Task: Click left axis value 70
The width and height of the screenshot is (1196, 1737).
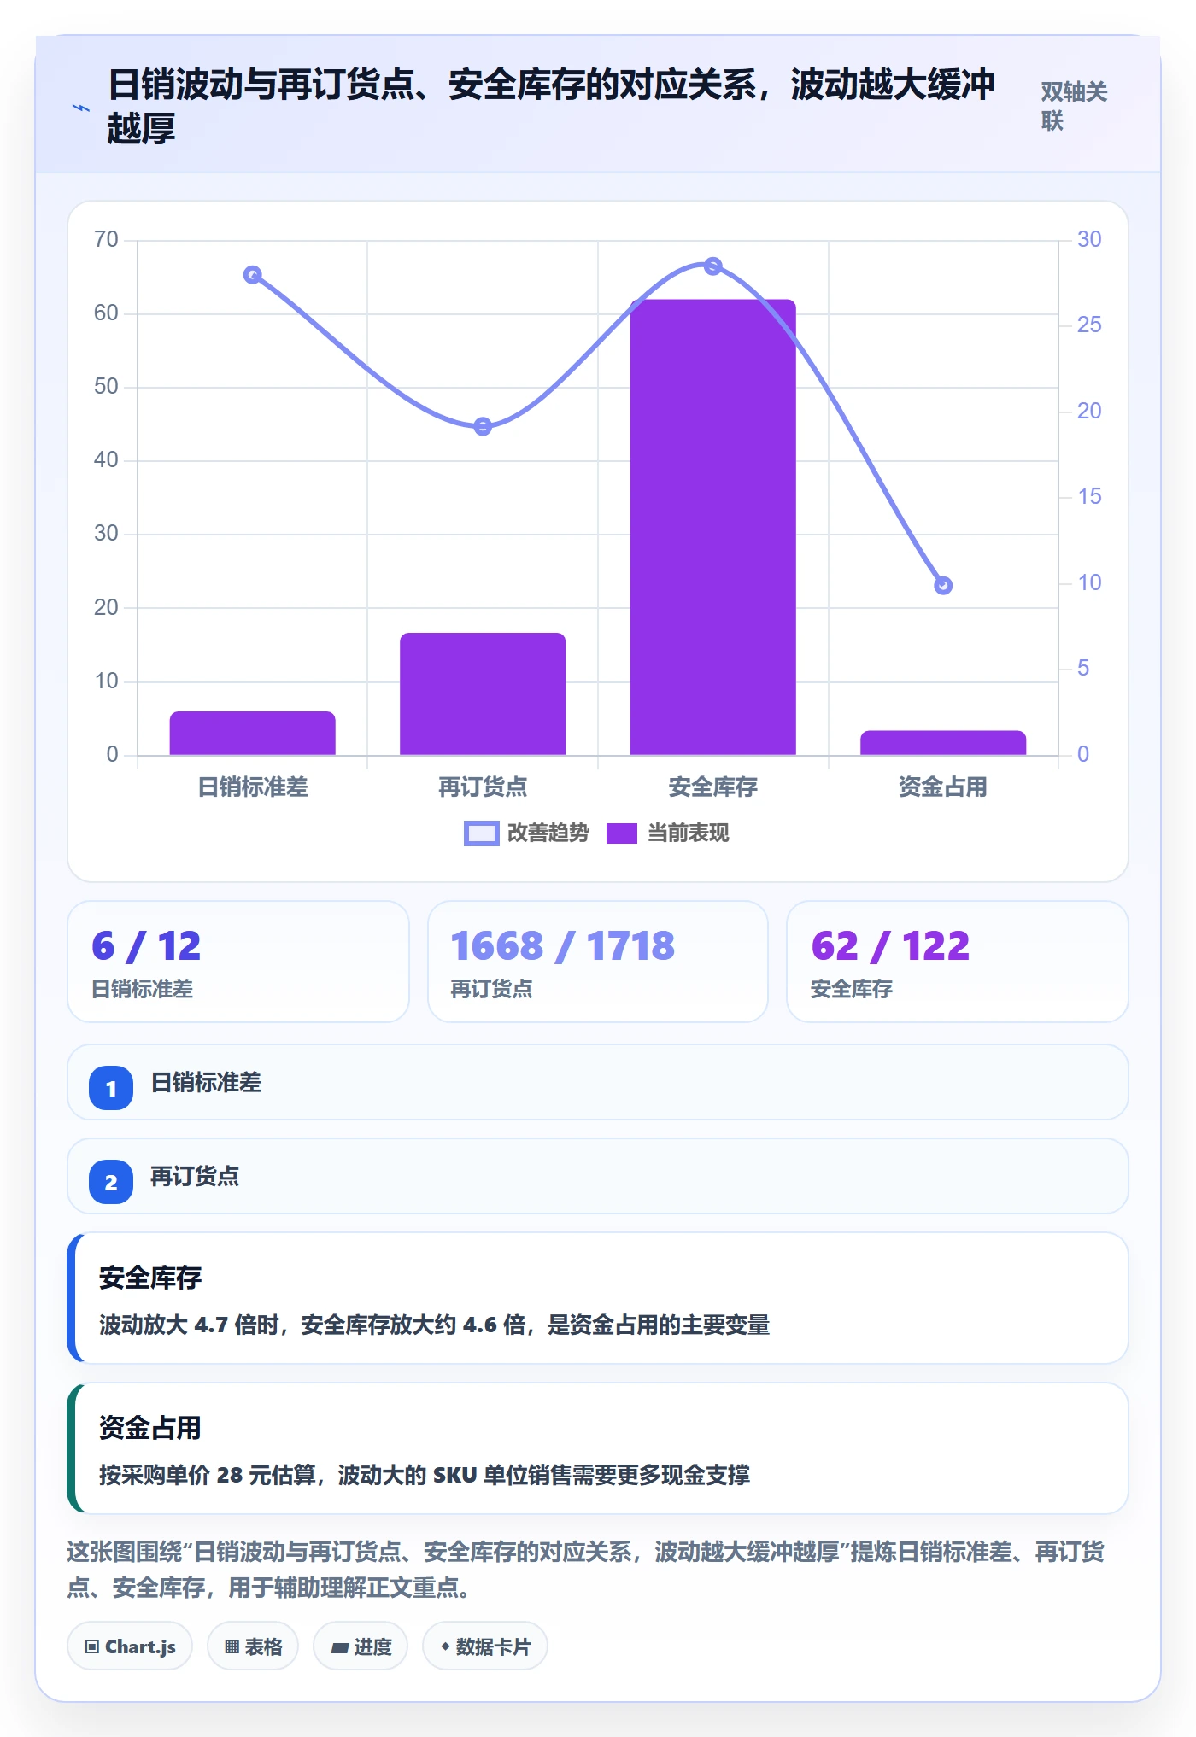Action: 107,239
